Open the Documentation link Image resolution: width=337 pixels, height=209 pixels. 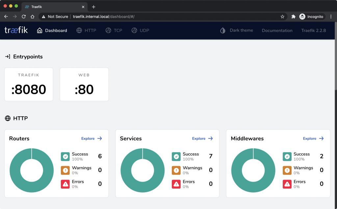(x=277, y=30)
